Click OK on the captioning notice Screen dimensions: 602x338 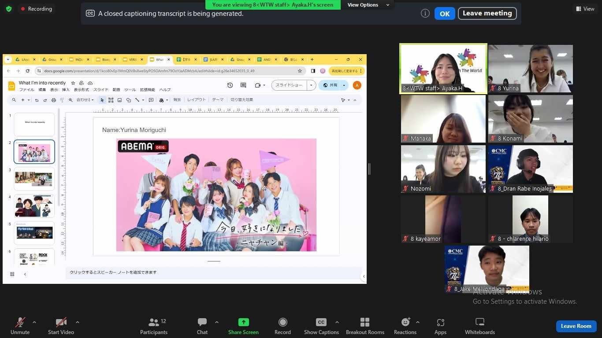coord(445,14)
